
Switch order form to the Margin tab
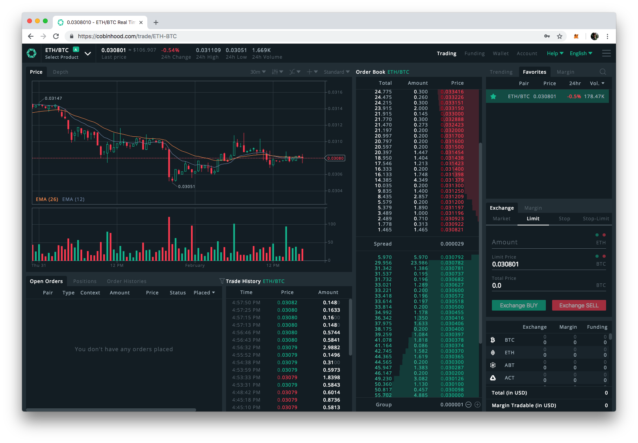(533, 208)
